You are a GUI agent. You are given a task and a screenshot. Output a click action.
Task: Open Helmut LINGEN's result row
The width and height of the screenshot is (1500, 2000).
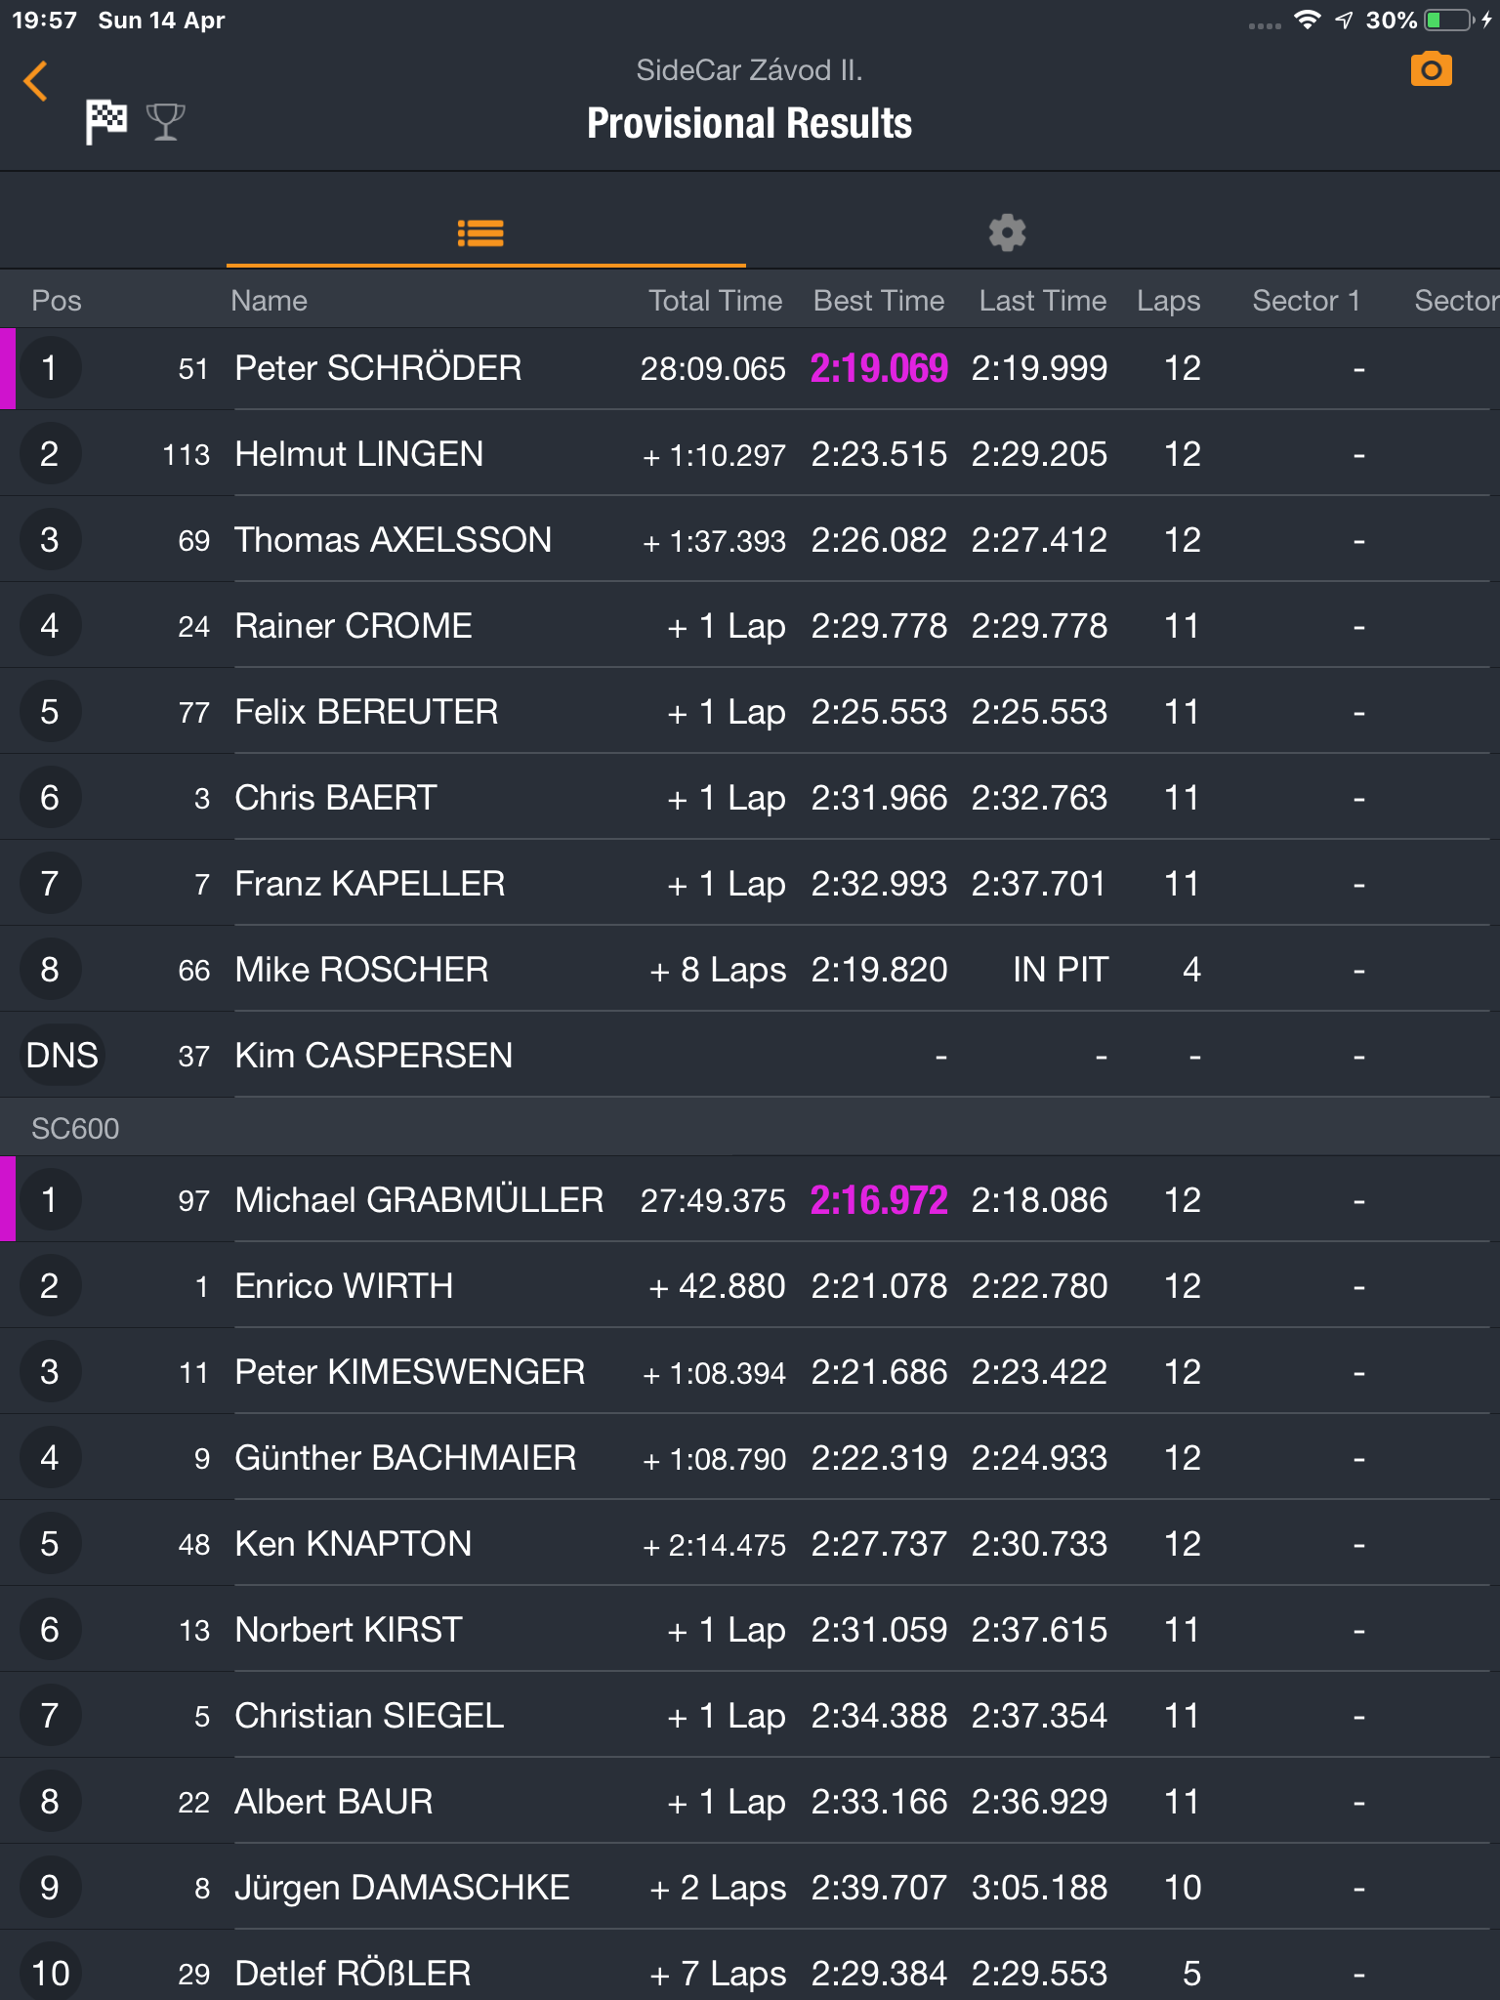pos(750,454)
